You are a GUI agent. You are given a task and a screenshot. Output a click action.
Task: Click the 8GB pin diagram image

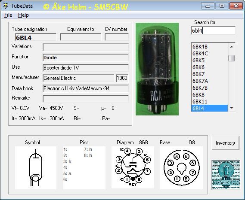point(133,167)
